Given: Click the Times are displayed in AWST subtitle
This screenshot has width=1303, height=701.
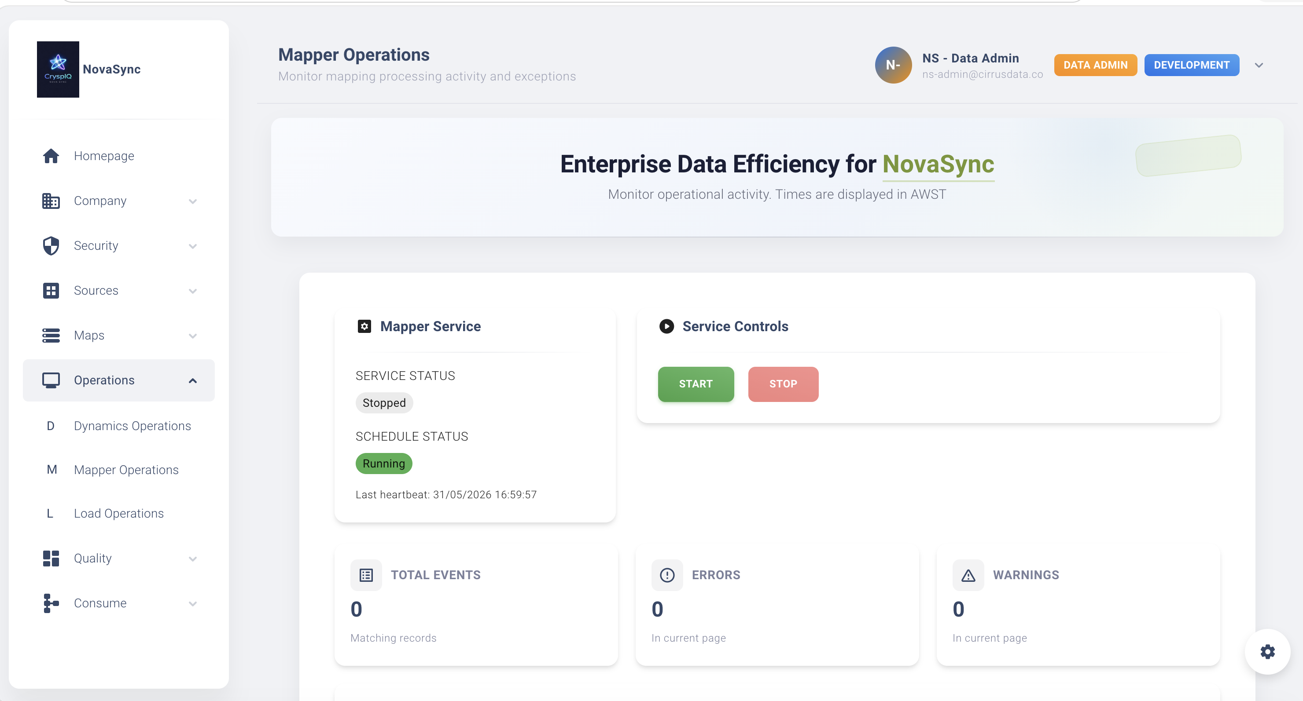Looking at the screenshot, I should (x=861, y=194).
